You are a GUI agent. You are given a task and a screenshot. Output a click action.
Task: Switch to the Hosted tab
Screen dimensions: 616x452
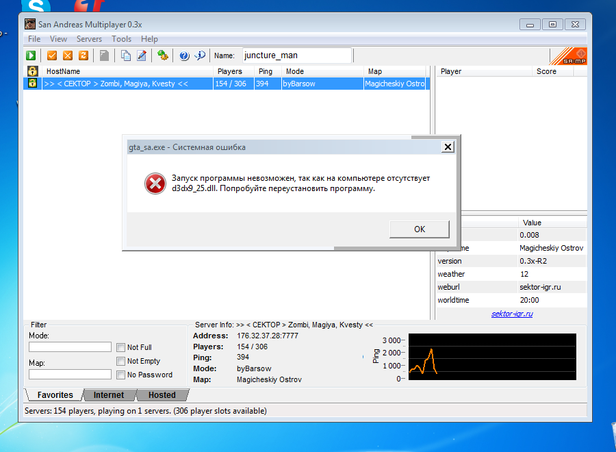click(x=162, y=395)
